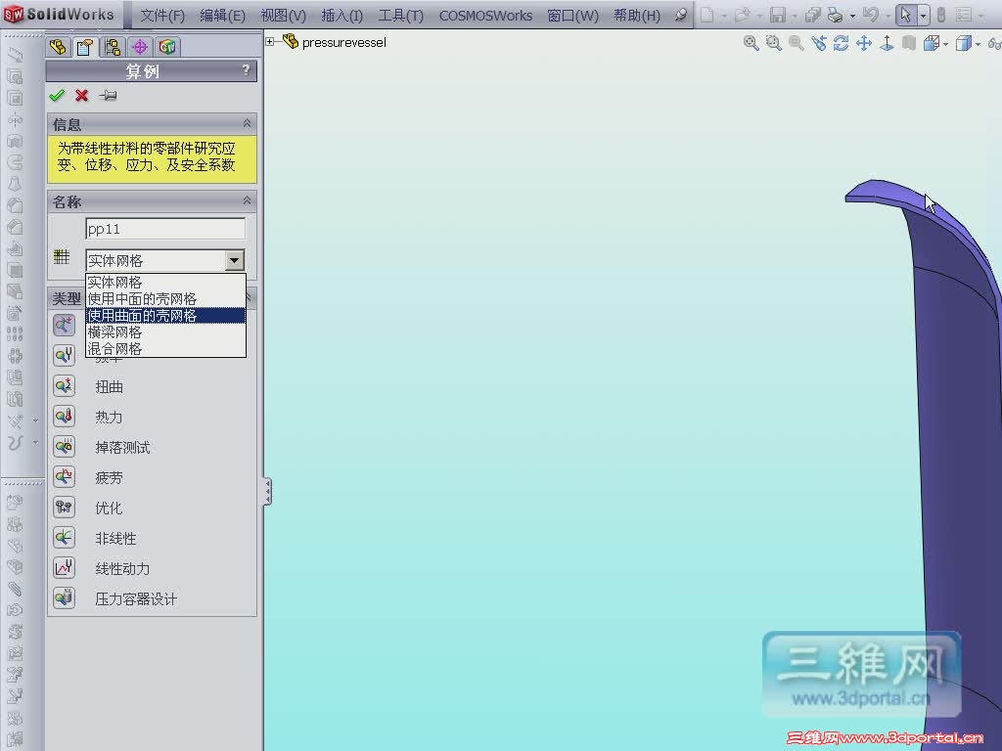Select the frequency study type icon

pyautogui.click(x=64, y=355)
